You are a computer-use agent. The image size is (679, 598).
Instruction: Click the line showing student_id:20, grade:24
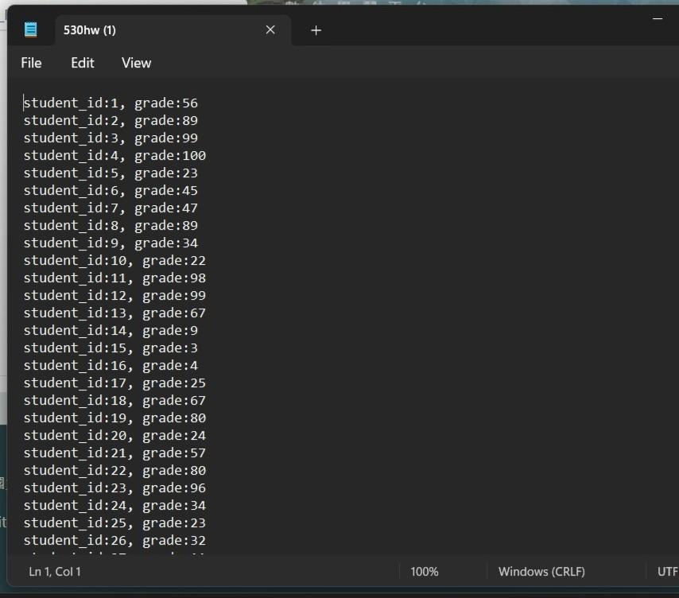click(115, 435)
